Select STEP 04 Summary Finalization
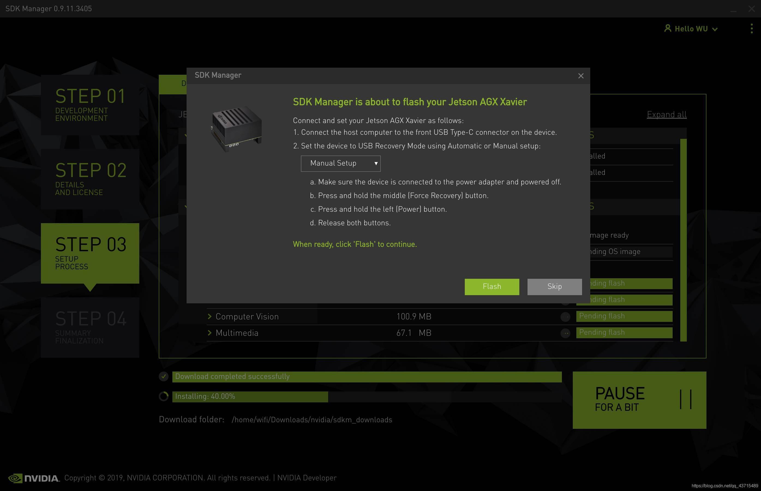This screenshot has width=761, height=491. [90, 327]
